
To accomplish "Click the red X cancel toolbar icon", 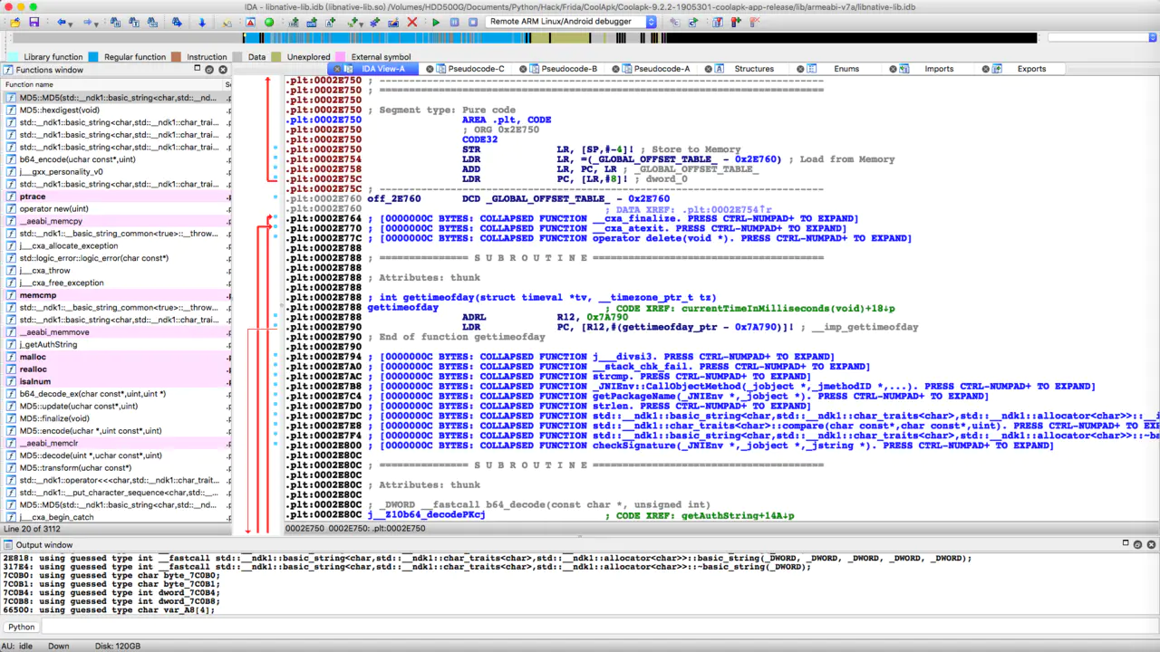I will (411, 22).
